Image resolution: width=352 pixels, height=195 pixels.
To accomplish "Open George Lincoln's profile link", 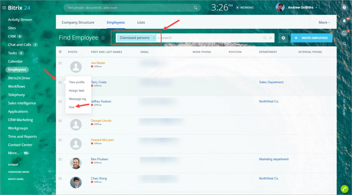I will (x=101, y=120).
